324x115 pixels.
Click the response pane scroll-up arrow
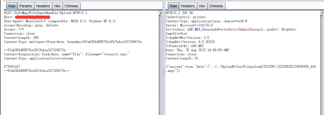point(322,13)
